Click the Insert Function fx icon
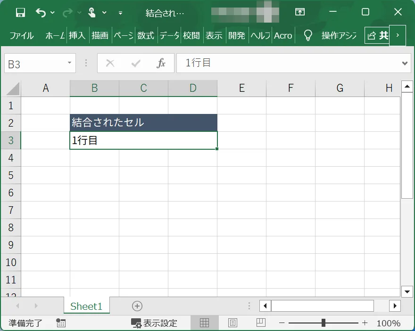The width and height of the screenshot is (415, 331). [161, 64]
